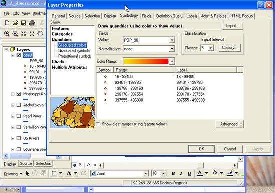Screen dimensions: 275x193
Task: Open the Normalization dropdown
Action: point(172,49)
